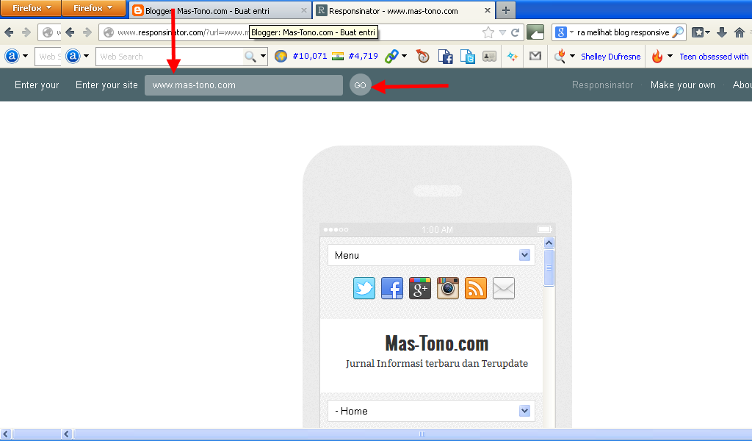
Task: Expand the dropdown beside the chain link icon
Action: tap(405, 56)
